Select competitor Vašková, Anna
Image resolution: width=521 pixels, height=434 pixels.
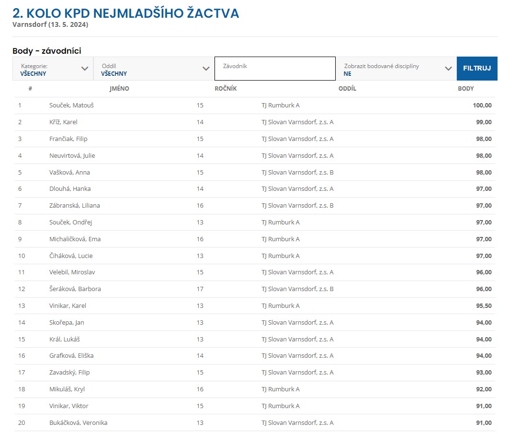click(69, 173)
